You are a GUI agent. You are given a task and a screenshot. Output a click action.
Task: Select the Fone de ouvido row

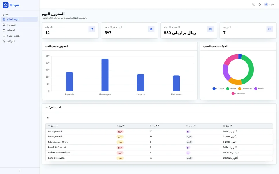[159, 158]
